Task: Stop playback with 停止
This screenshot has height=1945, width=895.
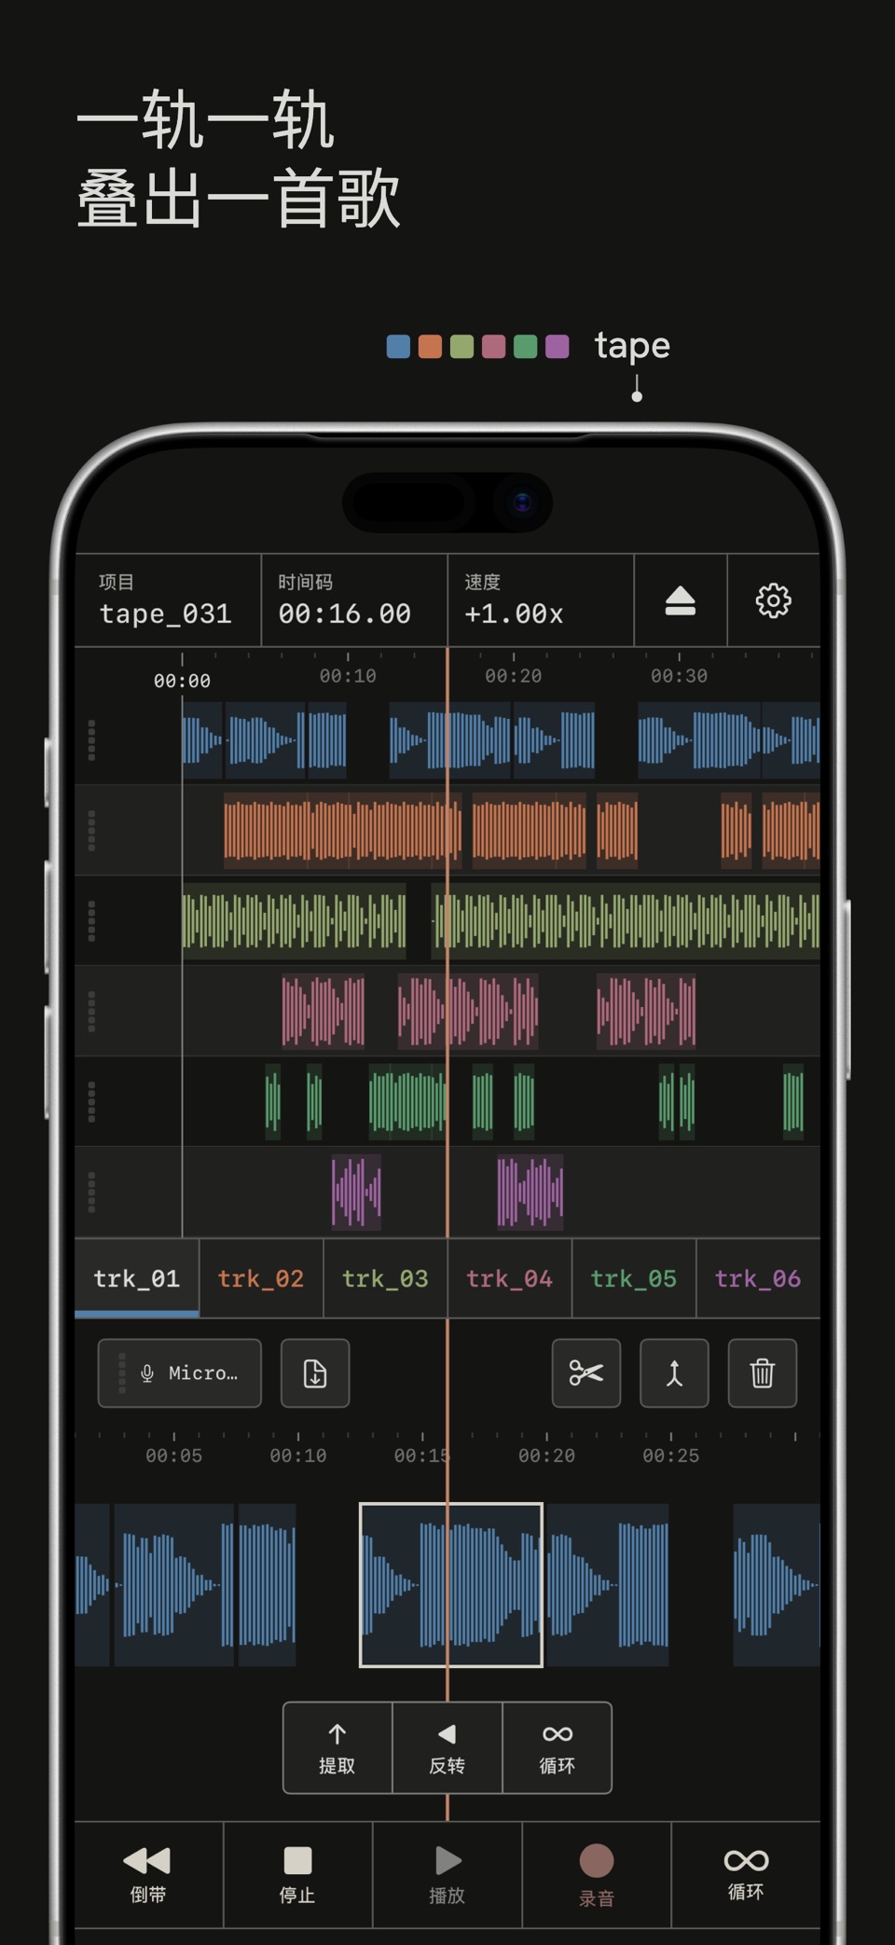Action: 297,1874
